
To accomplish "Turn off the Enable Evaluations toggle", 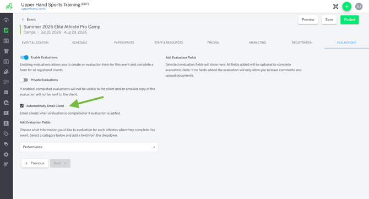I will (24, 57).
